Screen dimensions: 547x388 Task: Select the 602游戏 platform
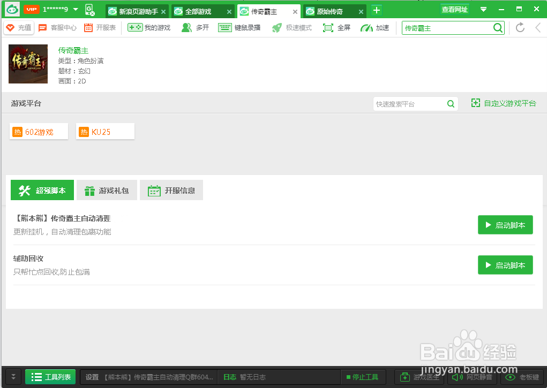point(39,132)
